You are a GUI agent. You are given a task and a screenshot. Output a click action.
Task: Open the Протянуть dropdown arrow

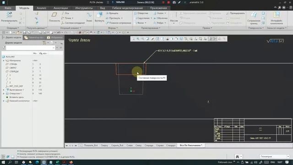click(x=122, y=18)
